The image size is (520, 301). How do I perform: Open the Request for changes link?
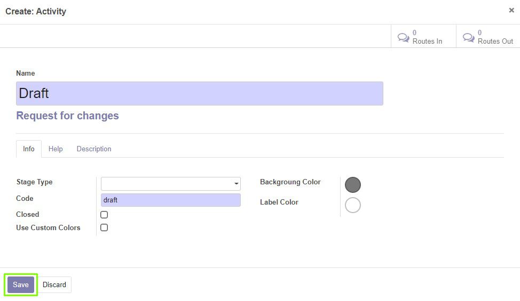tap(67, 116)
